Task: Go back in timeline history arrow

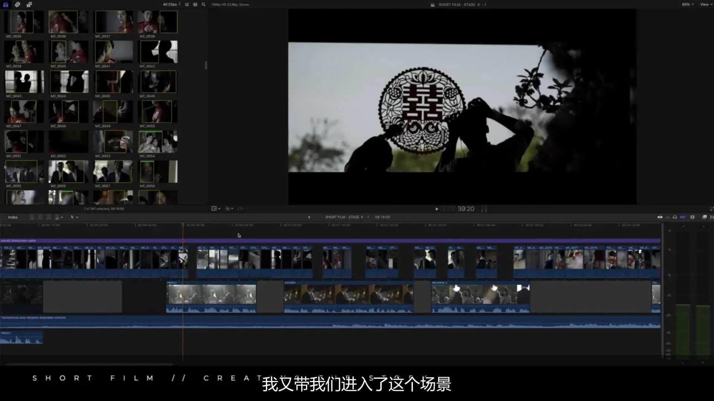Action: pos(309,217)
